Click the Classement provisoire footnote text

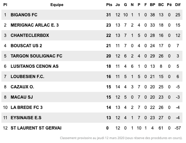tap(121, 138)
